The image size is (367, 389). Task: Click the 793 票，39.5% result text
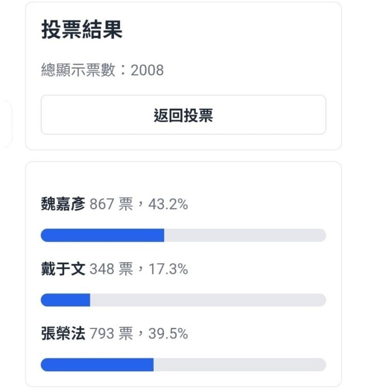coord(139,333)
